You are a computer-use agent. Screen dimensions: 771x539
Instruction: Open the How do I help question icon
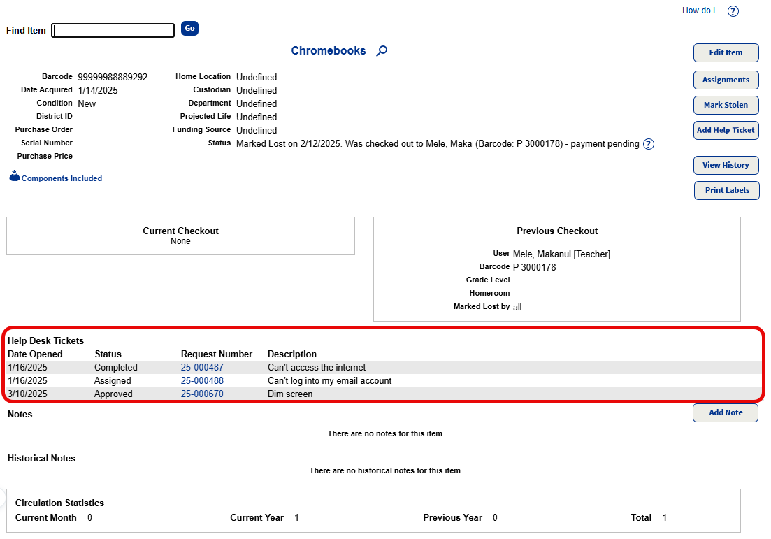click(733, 10)
